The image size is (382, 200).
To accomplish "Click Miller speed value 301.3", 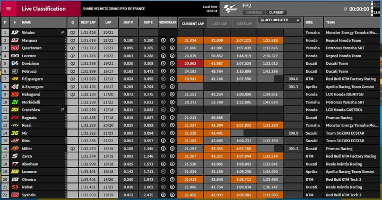I will pyautogui.click(x=293, y=149).
